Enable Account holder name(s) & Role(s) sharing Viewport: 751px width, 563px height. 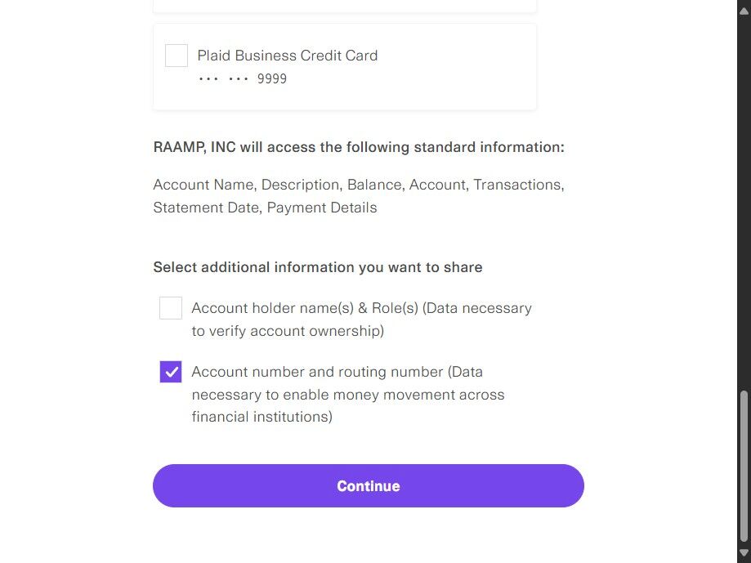tap(171, 308)
